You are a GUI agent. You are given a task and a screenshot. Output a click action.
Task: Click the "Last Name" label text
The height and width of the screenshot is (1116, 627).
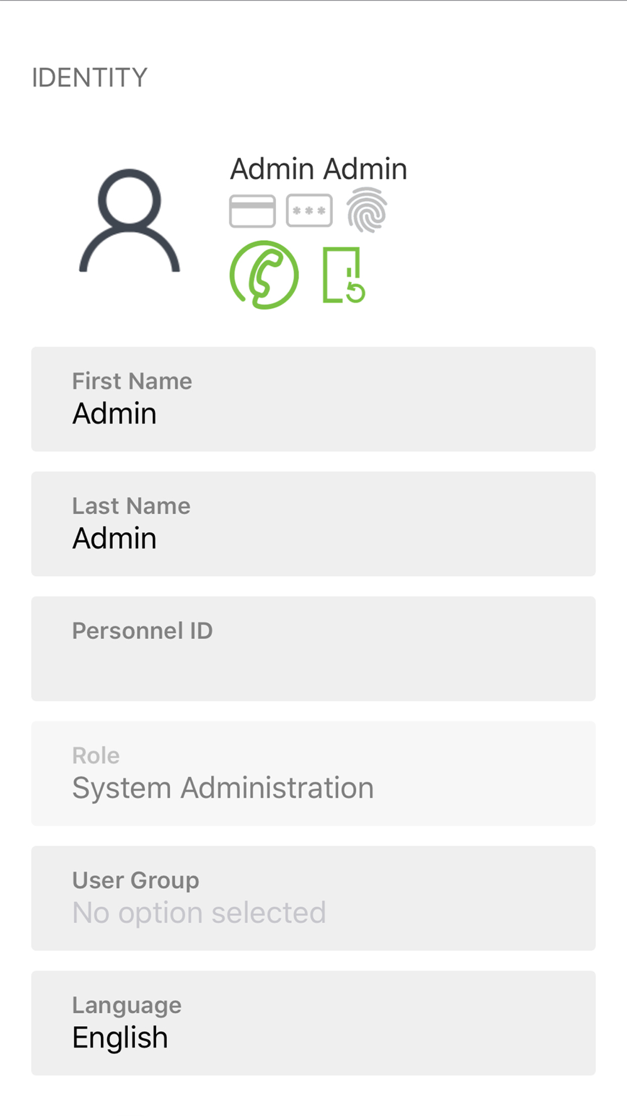click(x=131, y=506)
